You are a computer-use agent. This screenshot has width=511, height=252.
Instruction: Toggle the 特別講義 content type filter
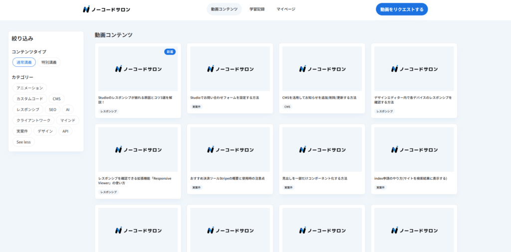[49, 62]
